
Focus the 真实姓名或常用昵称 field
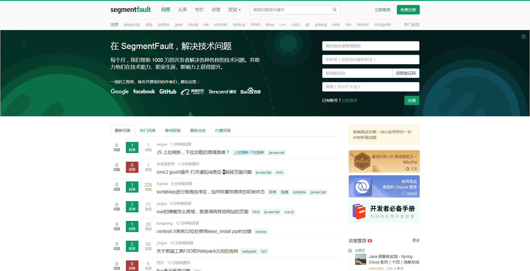pyautogui.click(x=371, y=46)
